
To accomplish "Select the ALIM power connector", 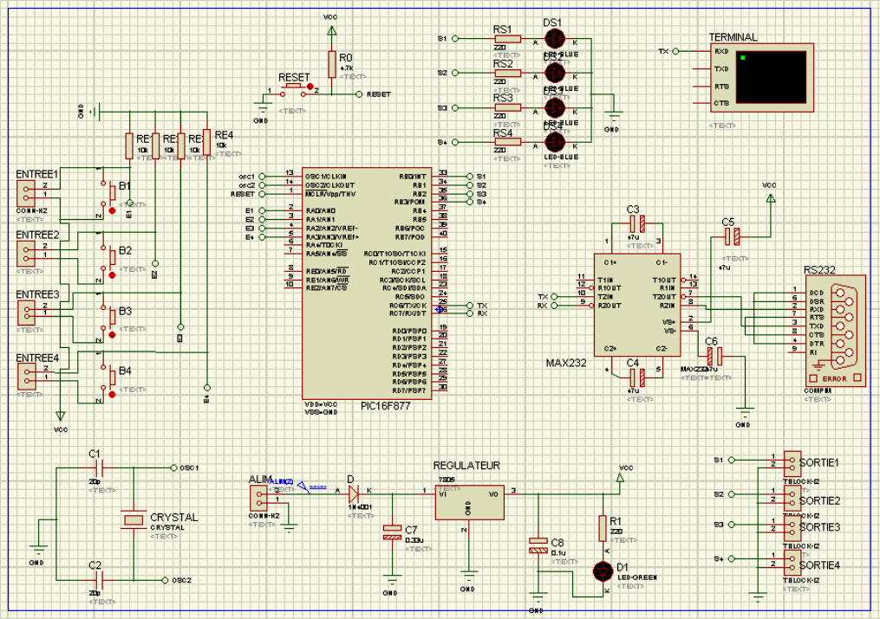I will pos(258,498).
